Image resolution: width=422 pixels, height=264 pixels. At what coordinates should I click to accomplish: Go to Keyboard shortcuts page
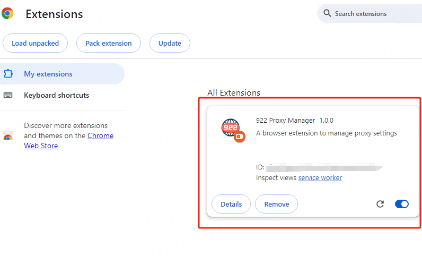(x=56, y=96)
